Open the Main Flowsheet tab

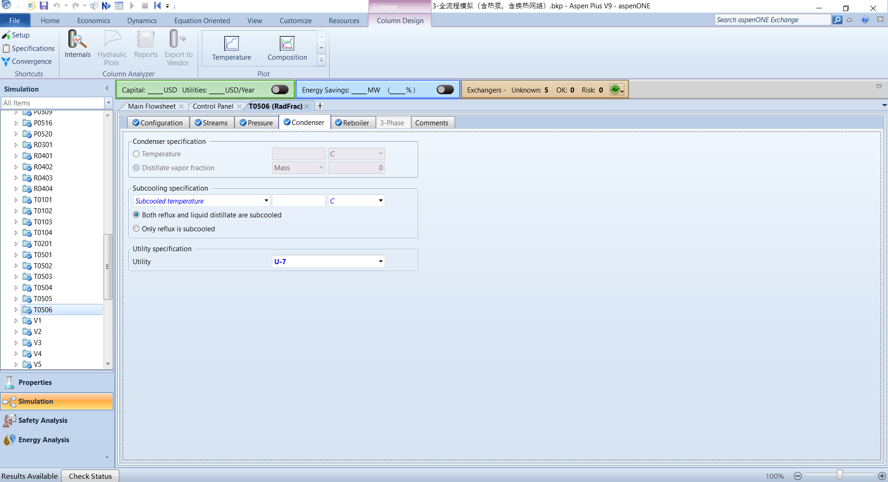(x=152, y=106)
